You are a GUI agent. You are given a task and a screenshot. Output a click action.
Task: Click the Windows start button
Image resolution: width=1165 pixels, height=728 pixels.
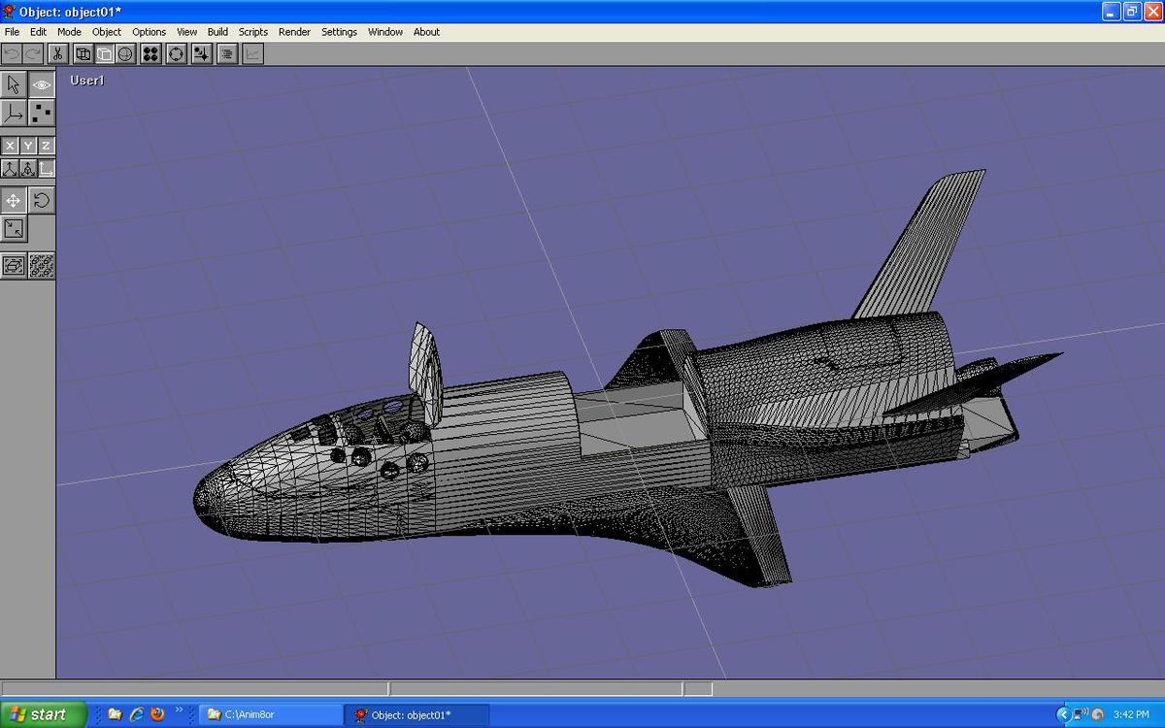[44, 714]
